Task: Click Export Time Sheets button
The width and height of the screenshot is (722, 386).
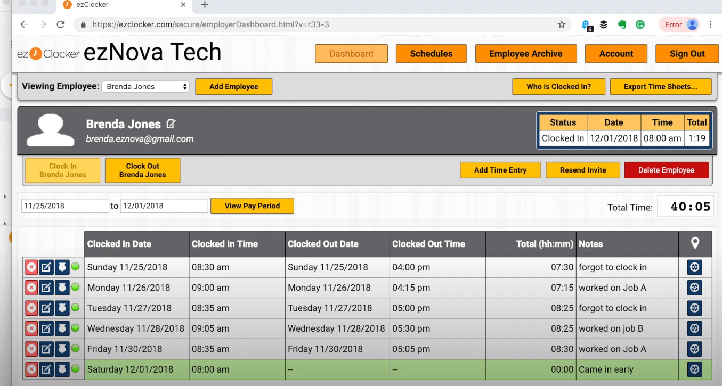Action: [660, 86]
